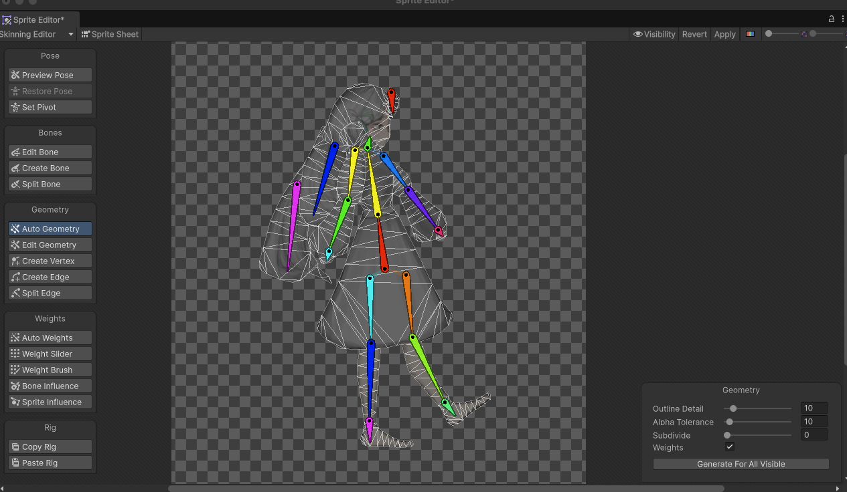Click the Set Pivot tool
Image resolution: width=847 pixels, height=492 pixels.
click(x=50, y=107)
